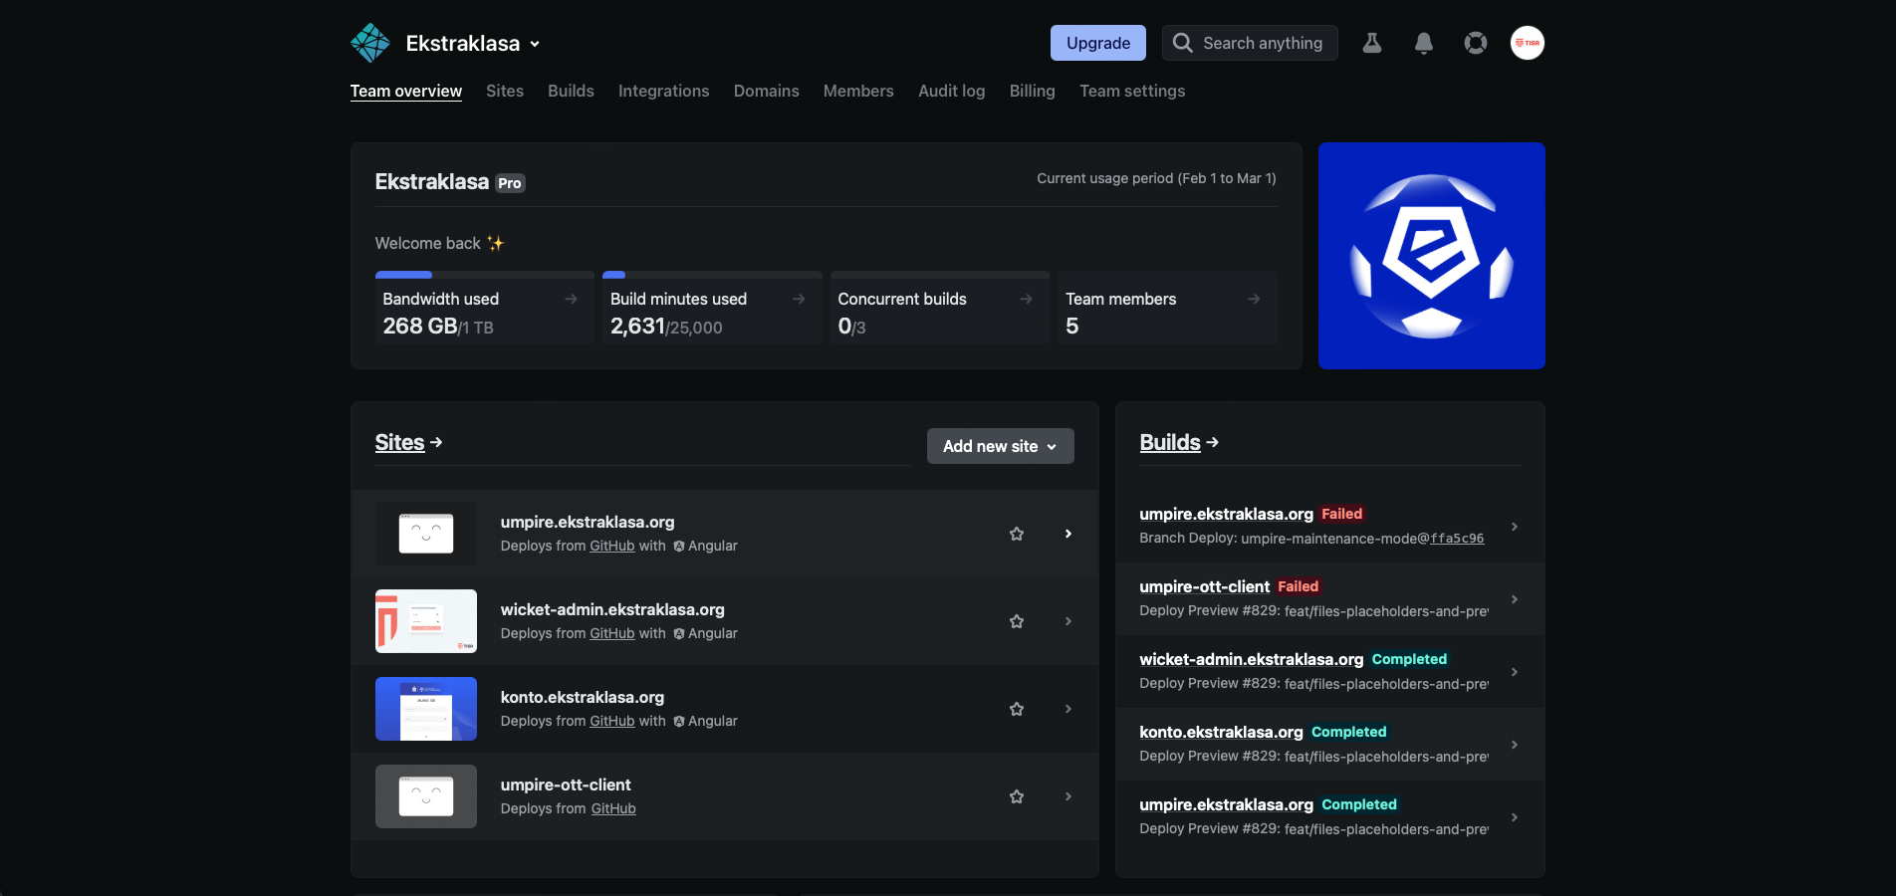The image size is (1896, 896).
Task: Open konto.ekstraklasa.org completed build chevron
Action: pos(1515,745)
